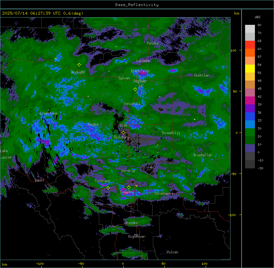The height and width of the screenshot is (268, 274).
Task: Click the Vulcan city label
Action: [172, 252]
